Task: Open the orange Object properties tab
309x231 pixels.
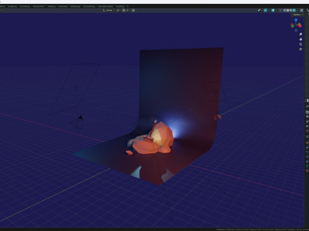Action: click(307, 142)
